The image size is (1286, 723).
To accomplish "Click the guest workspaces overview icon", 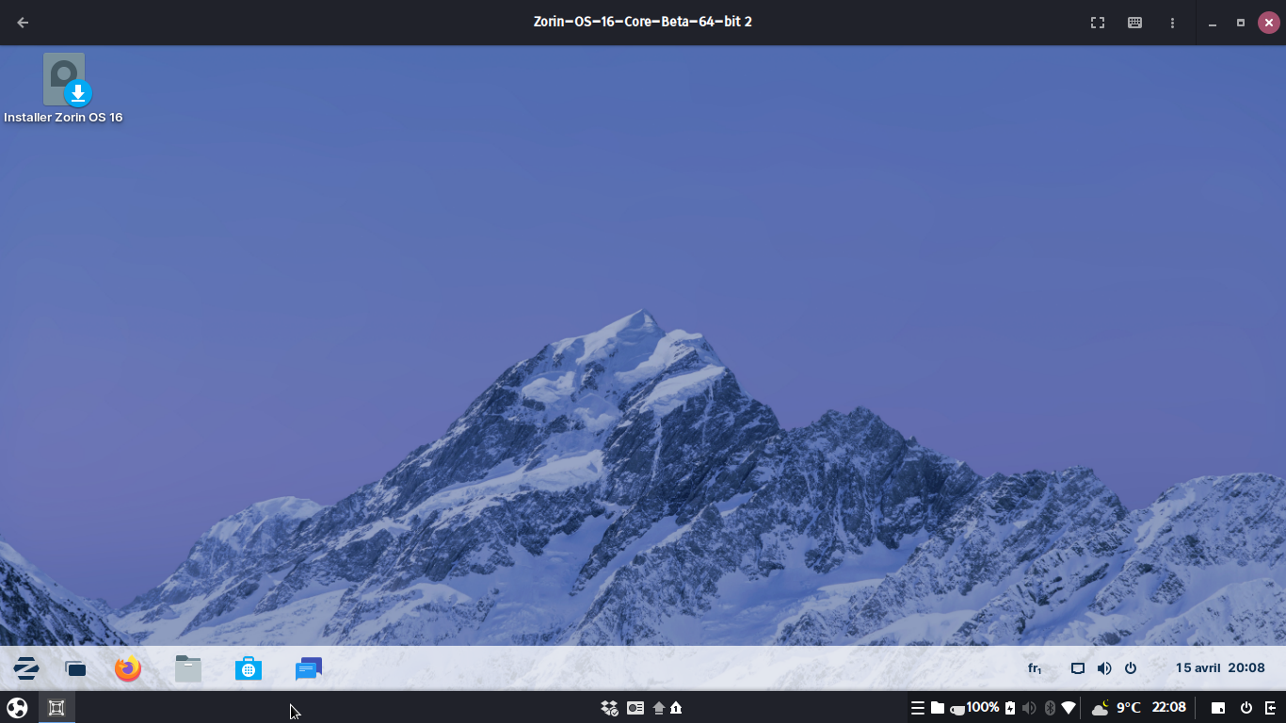I will click(x=75, y=669).
